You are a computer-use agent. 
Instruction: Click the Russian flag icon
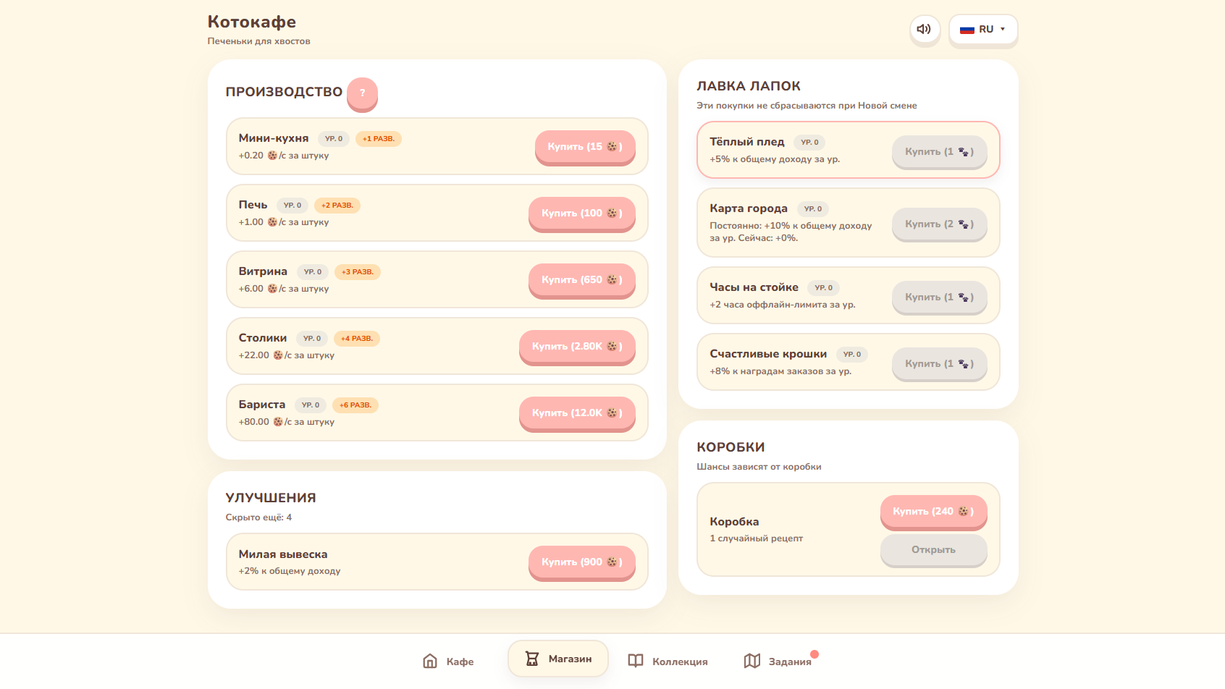click(967, 30)
